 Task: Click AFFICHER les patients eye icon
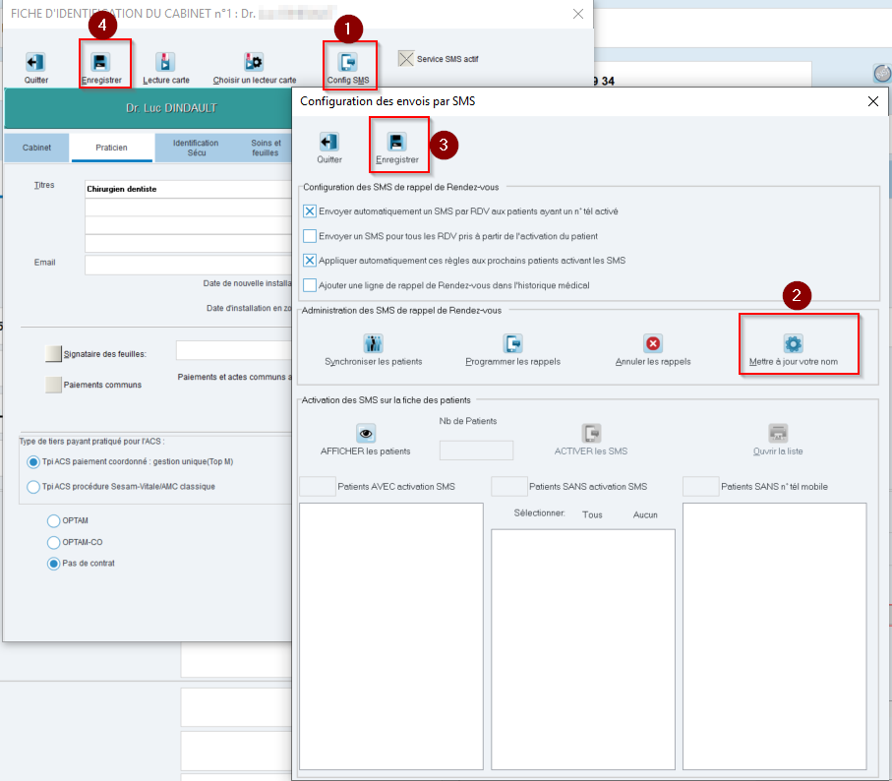tap(366, 433)
